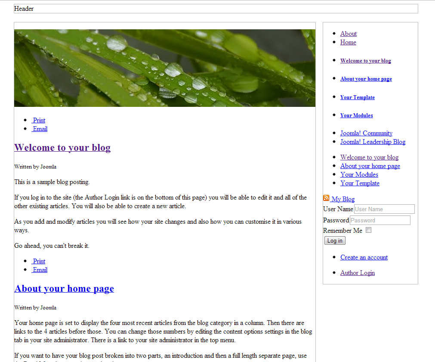435x362 pixels.
Task: Visit Joomla! Leadership Blog link
Action: [373, 142]
